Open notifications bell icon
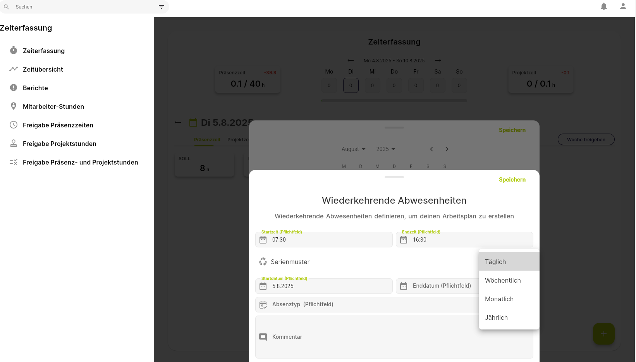This screenshot has height=362, width=636. point(603,6)
